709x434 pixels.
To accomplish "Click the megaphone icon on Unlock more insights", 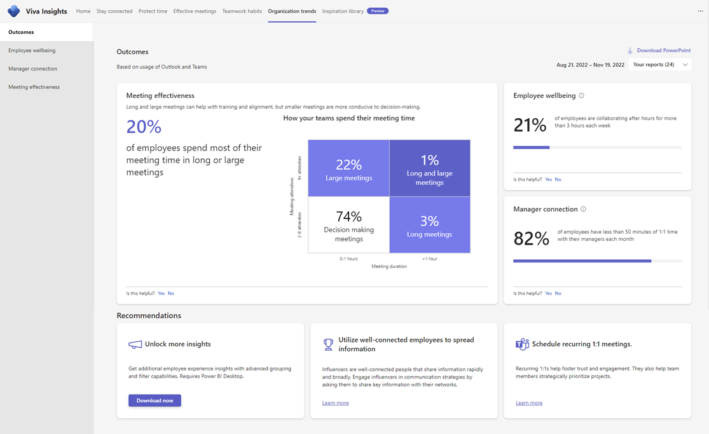I will pos(135,344).
